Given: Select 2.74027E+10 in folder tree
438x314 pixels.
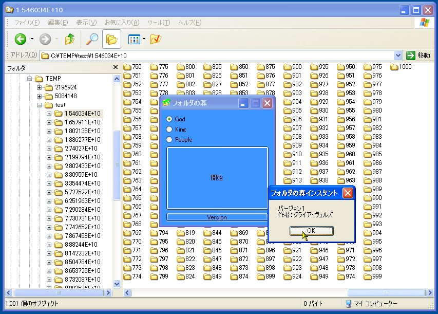Looking at the screenshot, I should (81, 149).
